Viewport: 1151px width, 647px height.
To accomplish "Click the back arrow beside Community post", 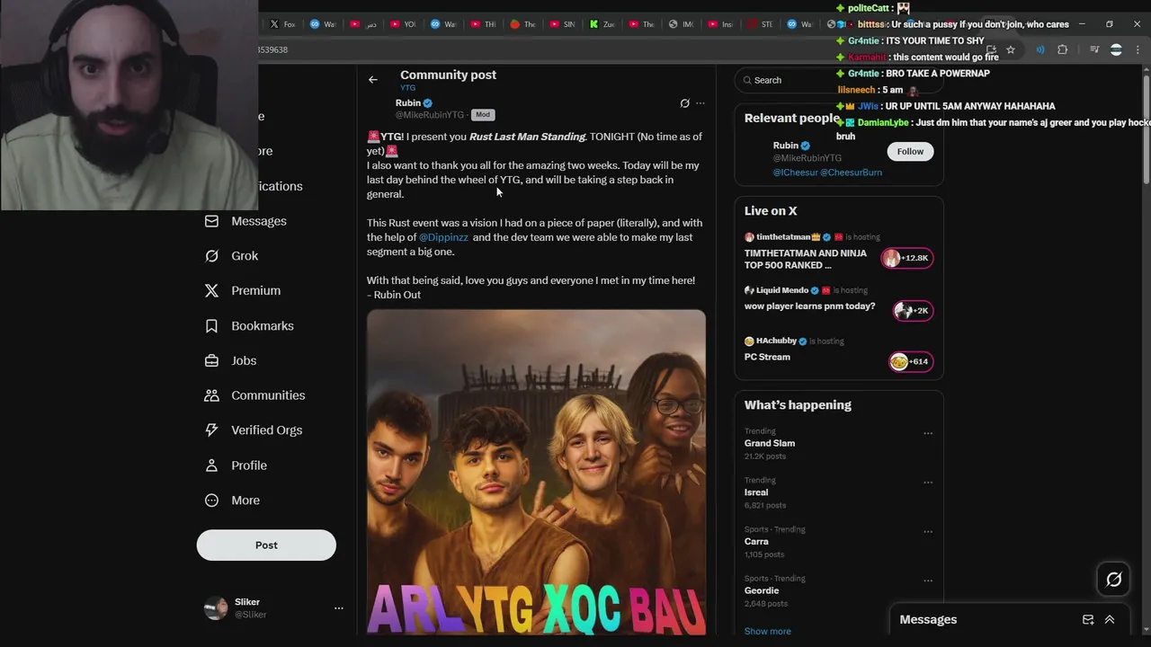I will [x=372, y=80].
